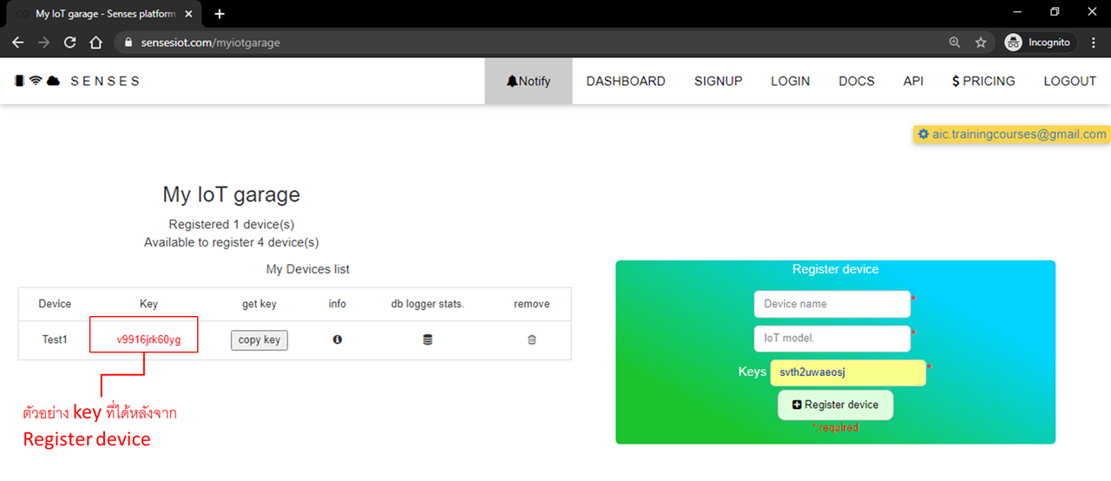Click LOGOUT in the top navigation
This screenshot has height=481, width=1111.
pyautogui.click(x=1069, y=81)
